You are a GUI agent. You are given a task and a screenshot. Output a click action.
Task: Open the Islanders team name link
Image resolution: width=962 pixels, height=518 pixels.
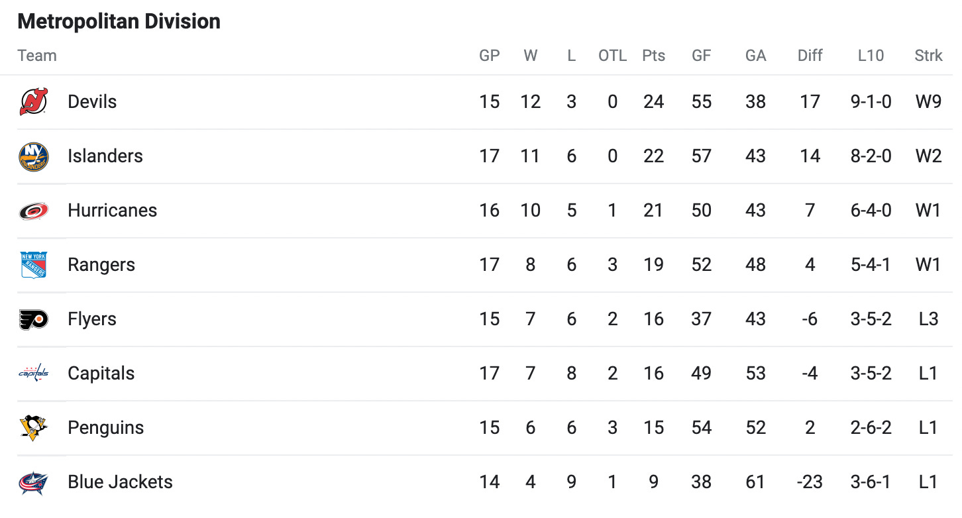click(x=105, y=156)
